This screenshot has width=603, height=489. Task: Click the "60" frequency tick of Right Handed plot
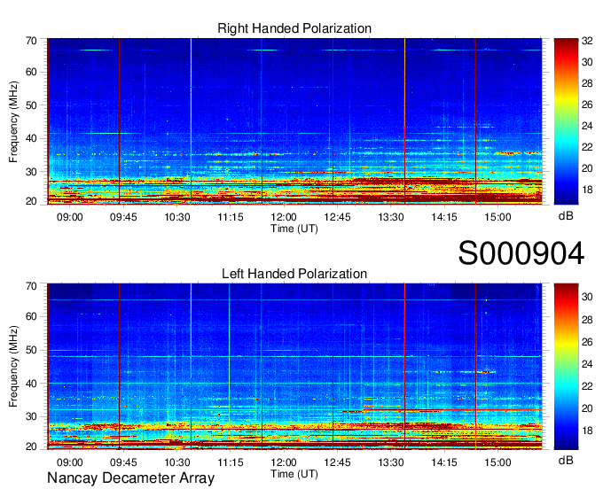coord(31,72)
